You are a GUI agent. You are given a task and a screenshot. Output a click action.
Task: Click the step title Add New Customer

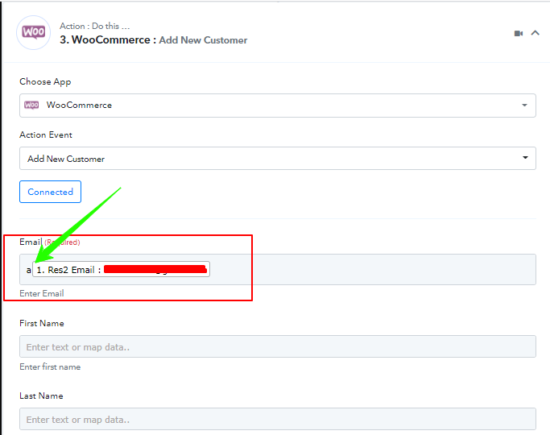203,40
